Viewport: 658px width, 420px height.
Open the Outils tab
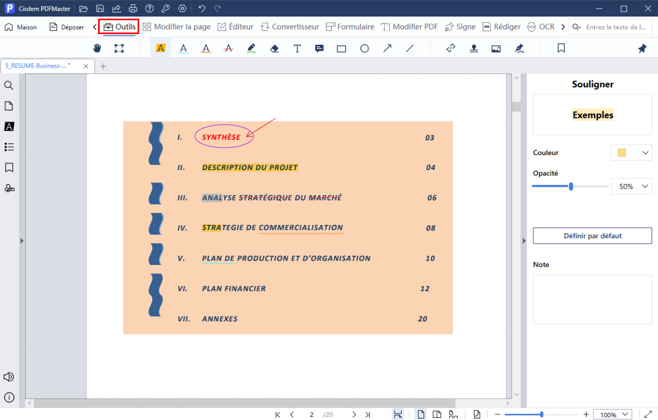coord(119,27)
